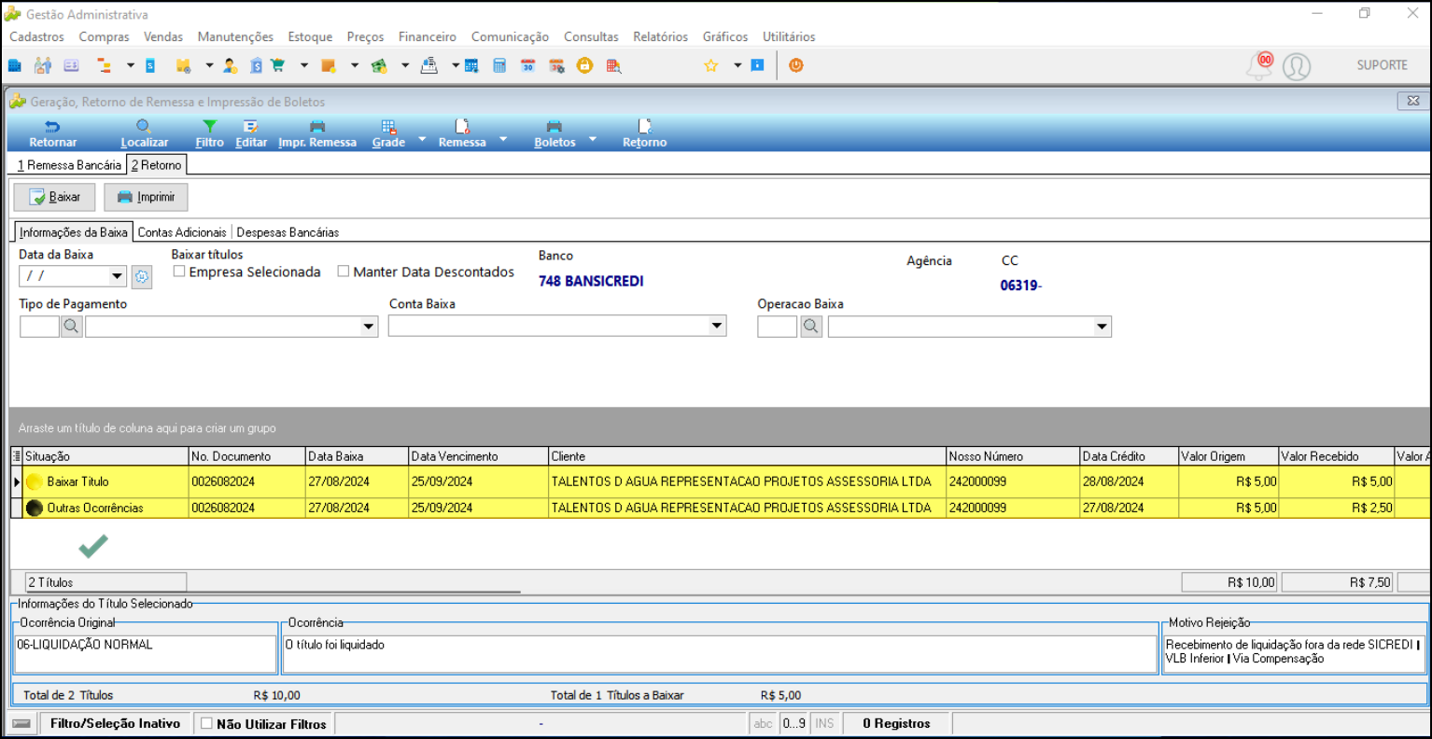This screenshot has height=739, width=1432.
Task: Click the blue calendar grid icon
Action: (x=471, y=65)
